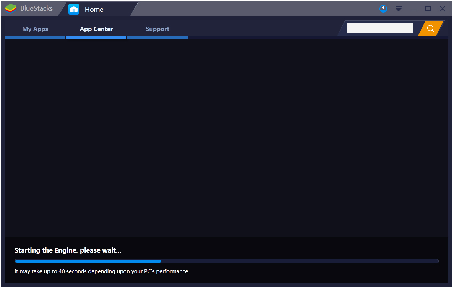
Task: Minimize the BlueStacks window
Action: (413, 9)
